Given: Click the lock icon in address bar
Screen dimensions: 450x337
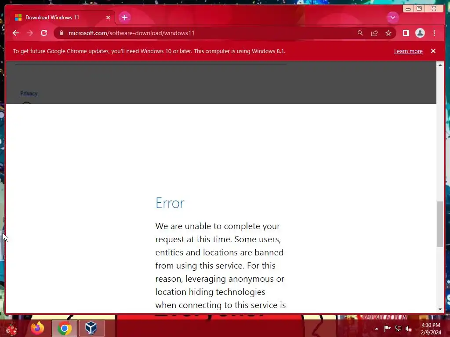Looking at the screenshot, I should pyautogui.click(x=61, y=33).
